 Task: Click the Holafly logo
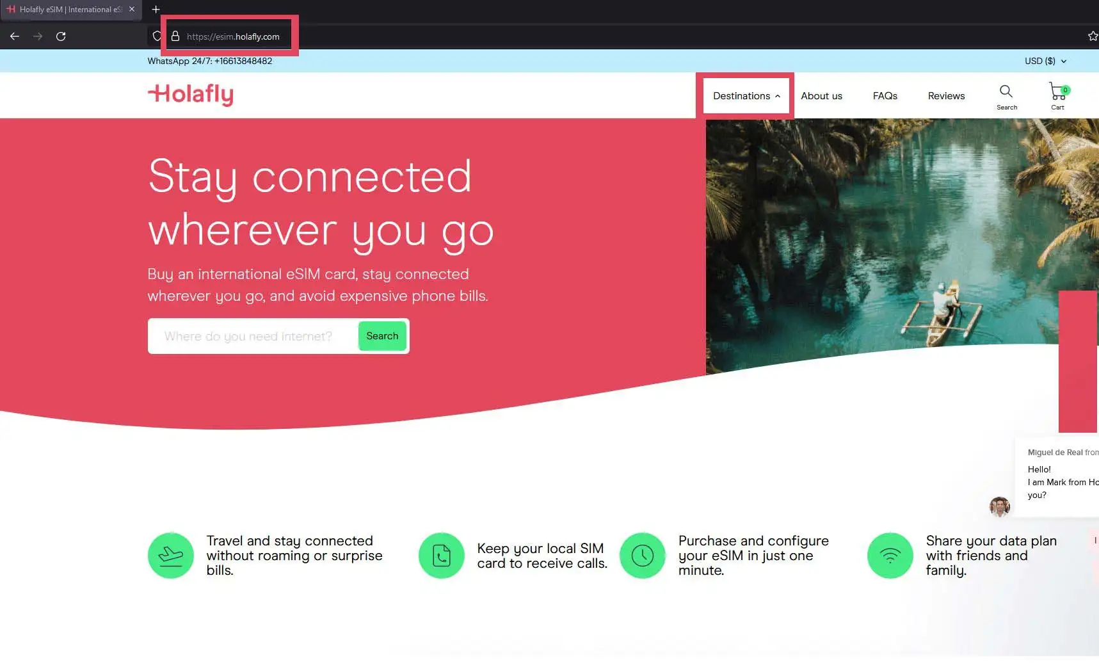pos(191,95)
